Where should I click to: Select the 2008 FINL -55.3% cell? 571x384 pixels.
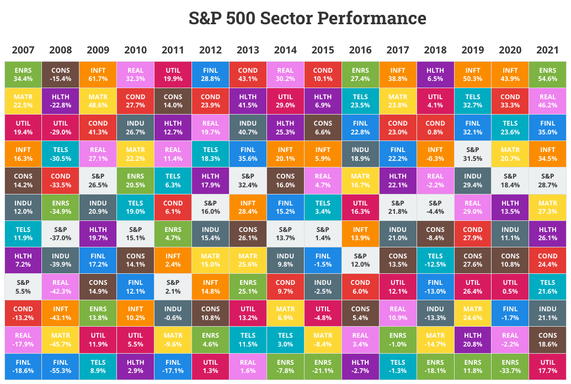(x=60, y=366)
